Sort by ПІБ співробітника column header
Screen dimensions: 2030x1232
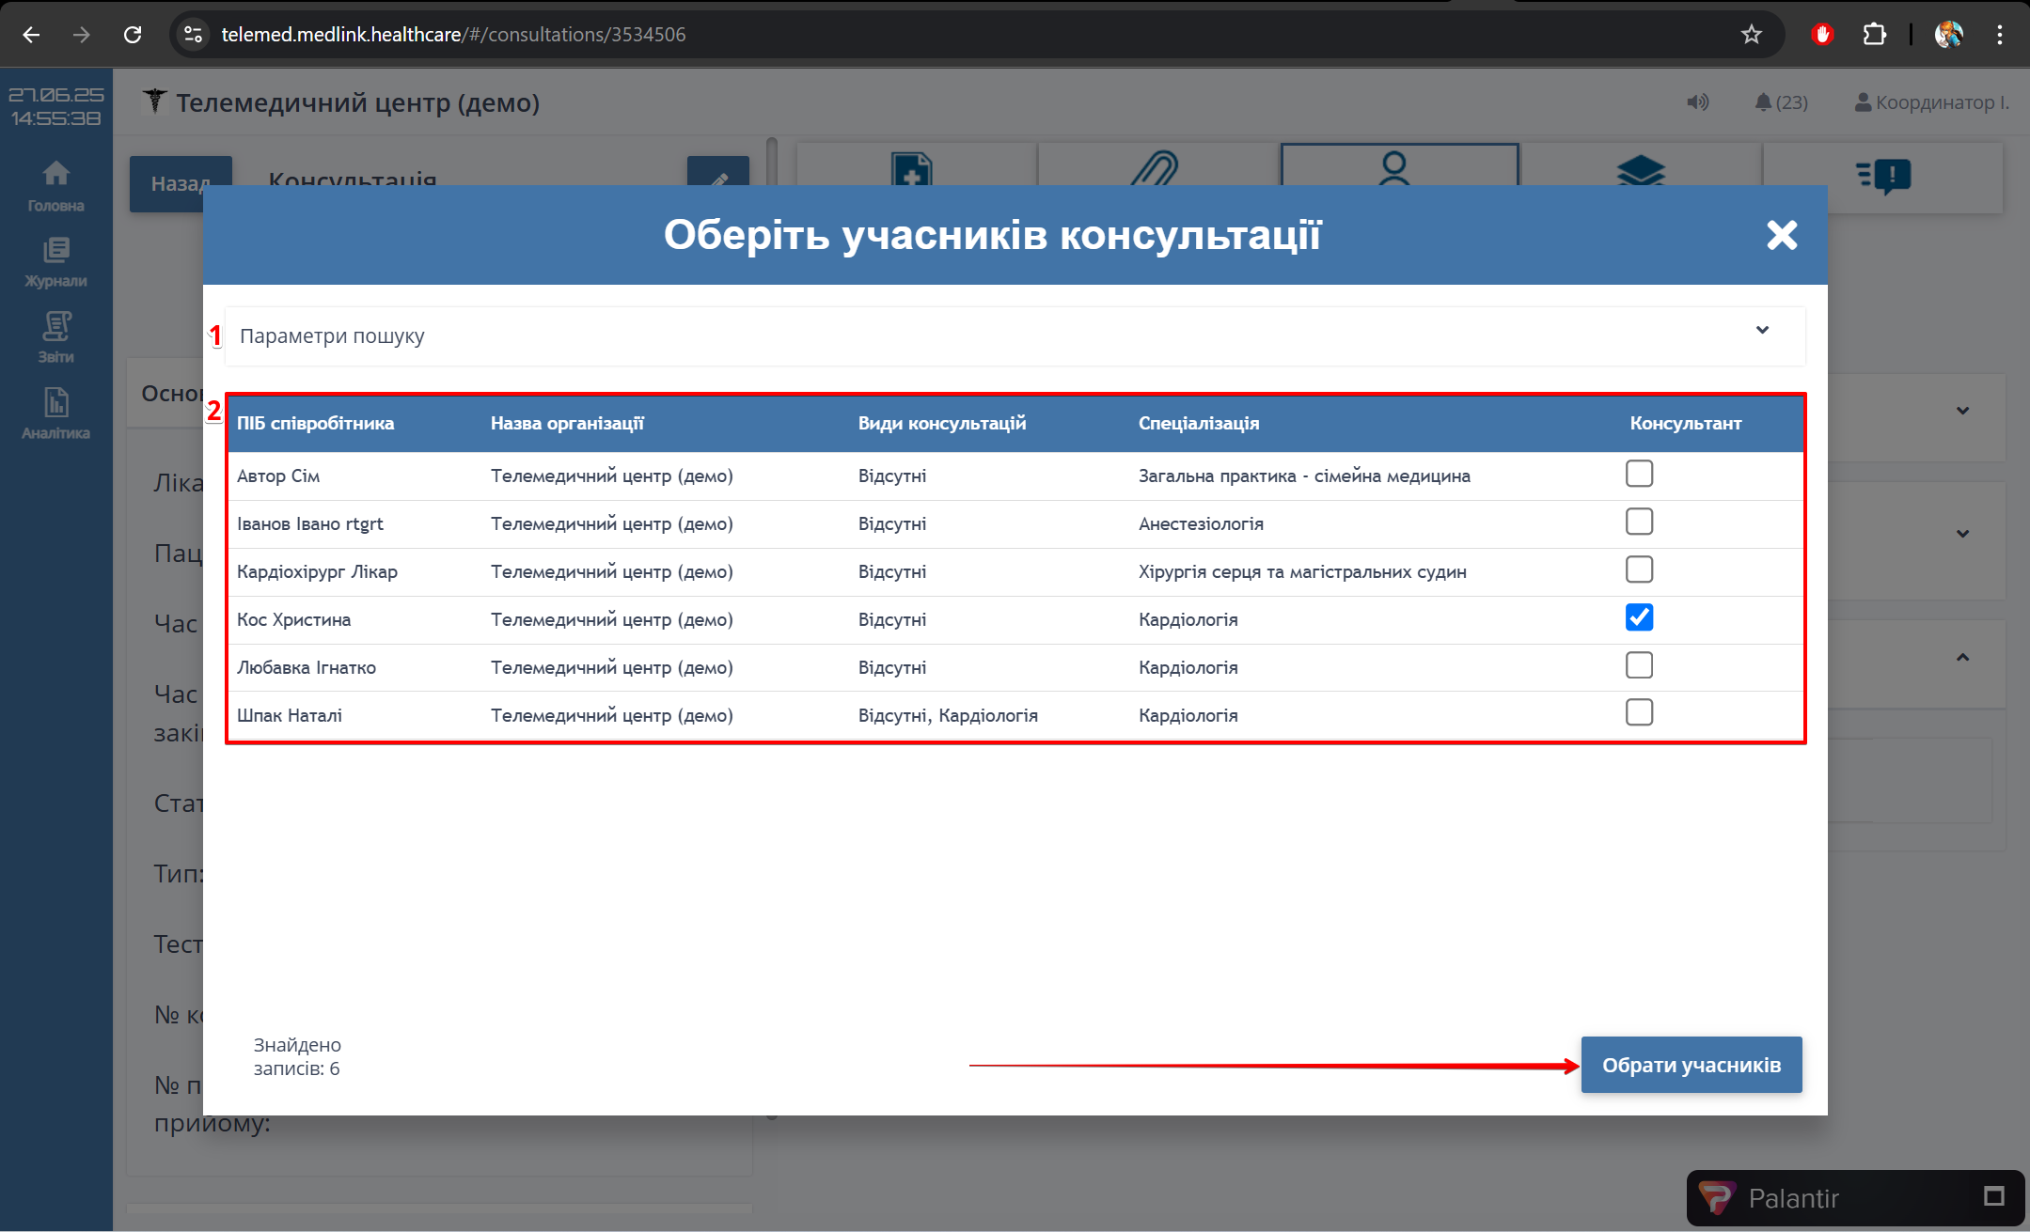pos(315,423)
